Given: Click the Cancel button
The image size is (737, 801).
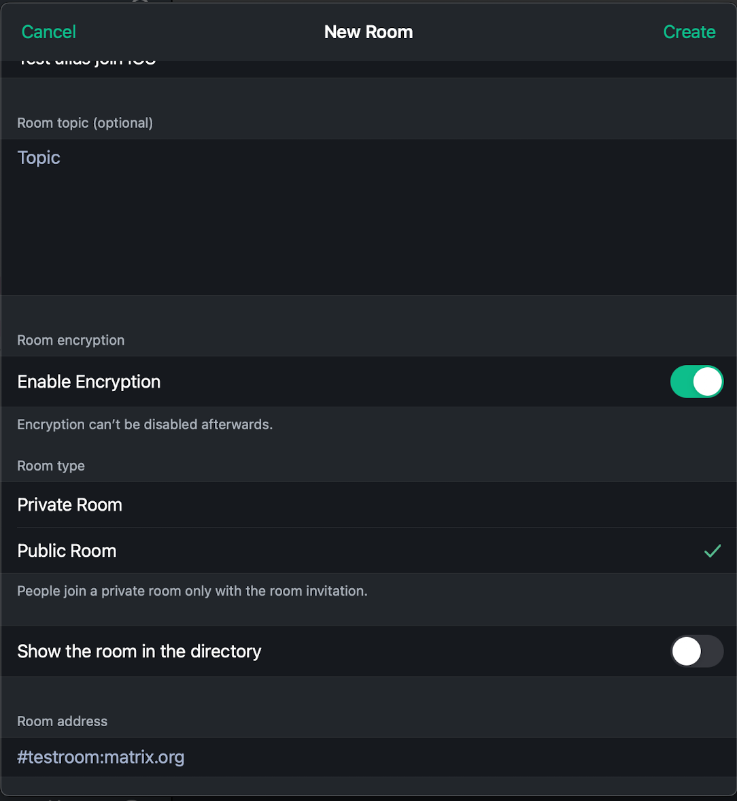Looking at the screenshot, I should tap(48, 32).
